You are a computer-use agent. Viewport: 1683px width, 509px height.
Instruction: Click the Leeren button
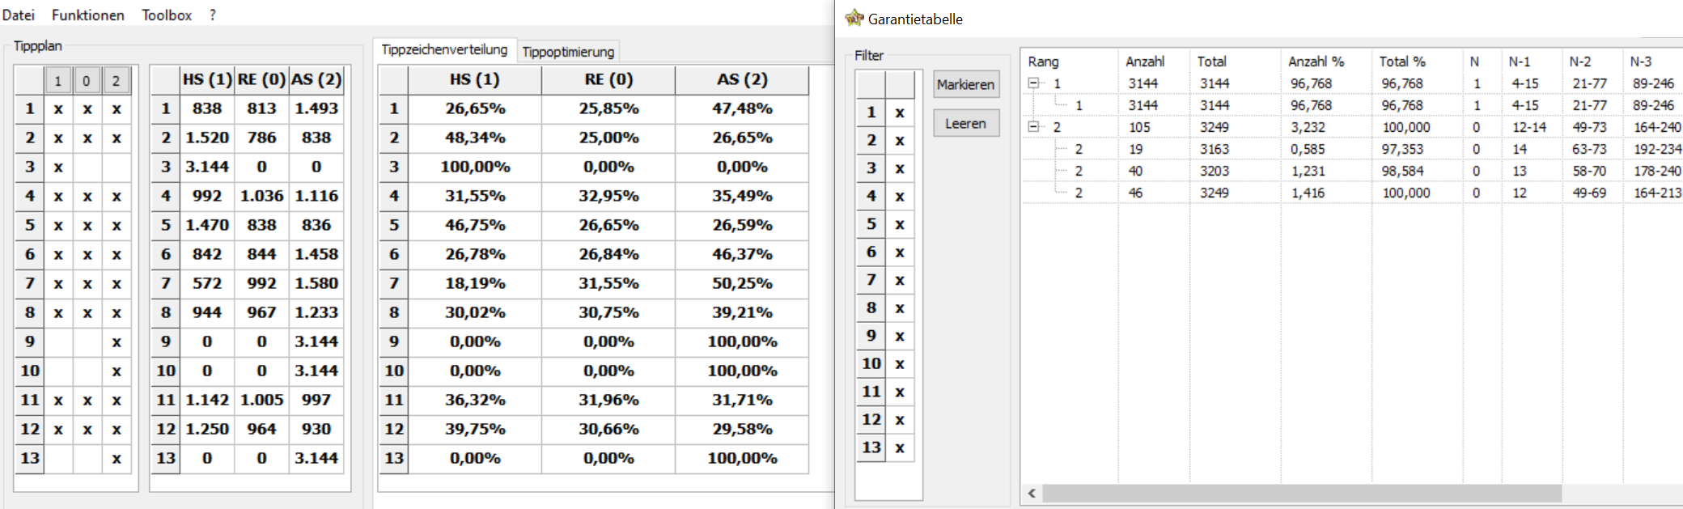tap(966, 124)
